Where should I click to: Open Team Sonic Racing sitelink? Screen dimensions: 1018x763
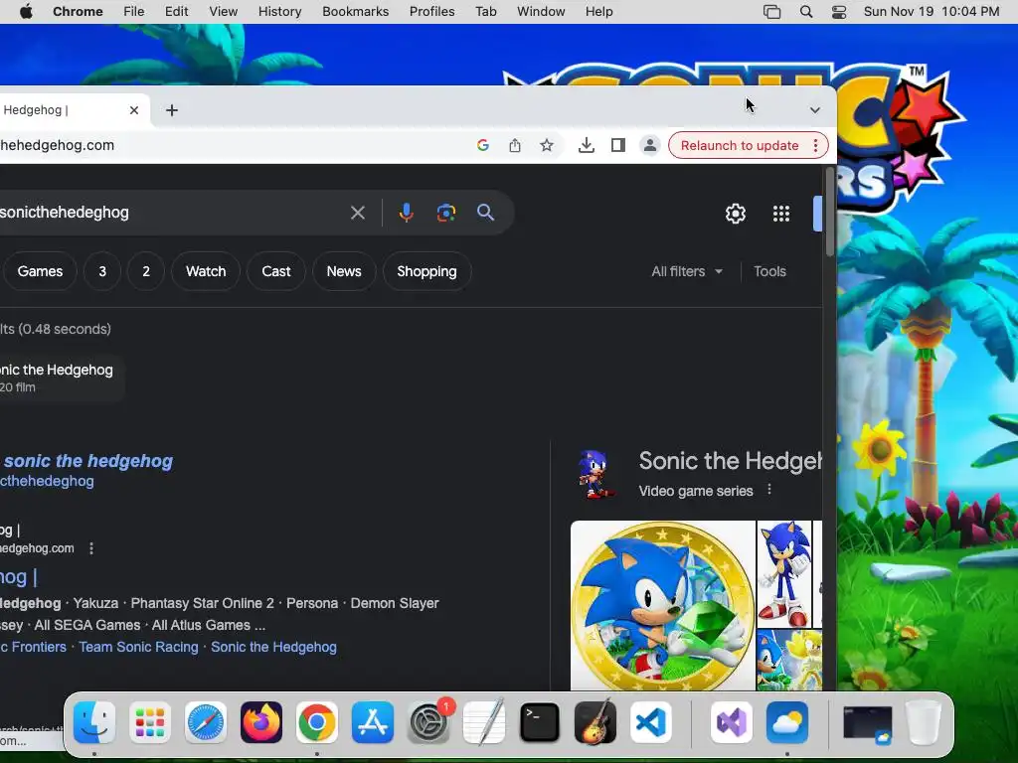click(138, 647)
